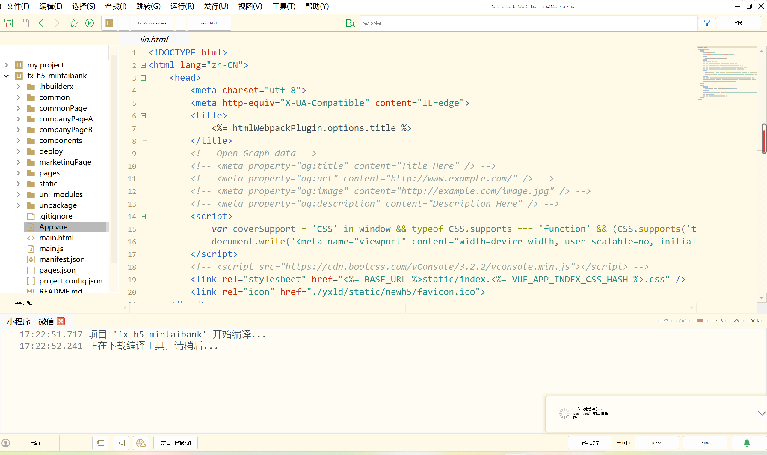This screenshot has height=455, width=767.
Task: Collapse the download notification with chevron
Action: tap(762, 413)
